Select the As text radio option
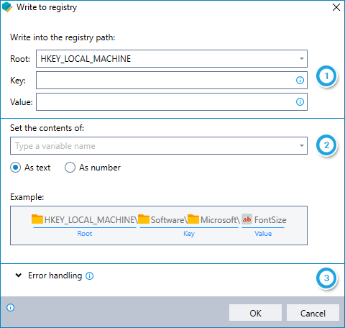The width and height of the screenshot is (345, 328). point(30,168)
